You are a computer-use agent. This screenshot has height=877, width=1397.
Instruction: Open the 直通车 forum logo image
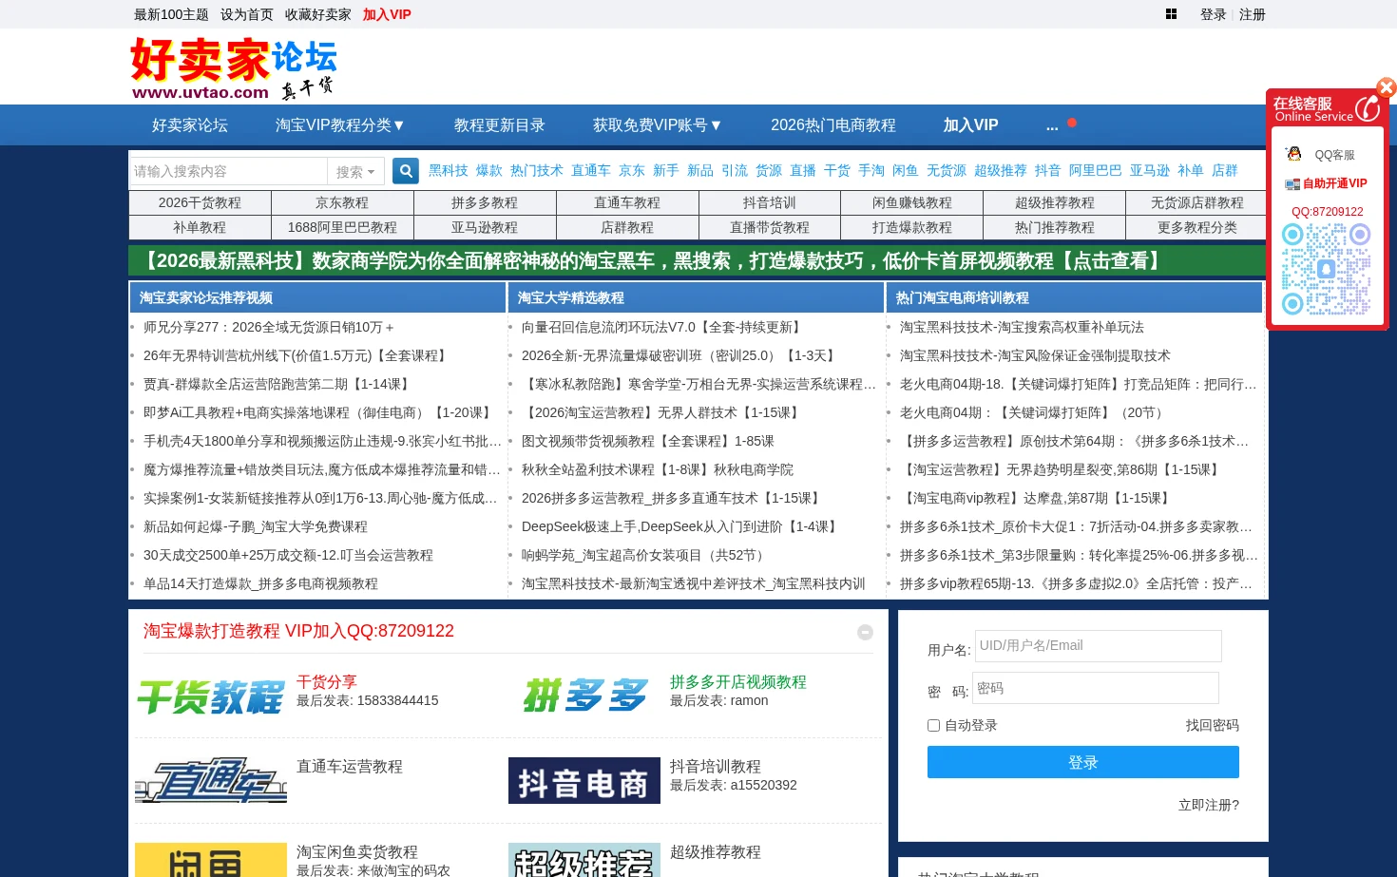211,780
